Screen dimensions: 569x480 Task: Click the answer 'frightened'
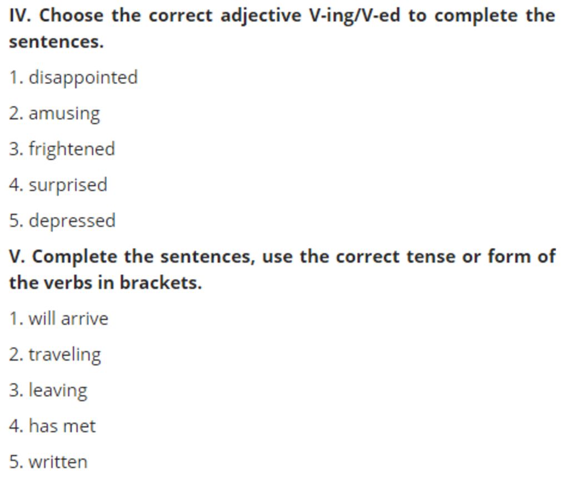(x=72, y=149)
